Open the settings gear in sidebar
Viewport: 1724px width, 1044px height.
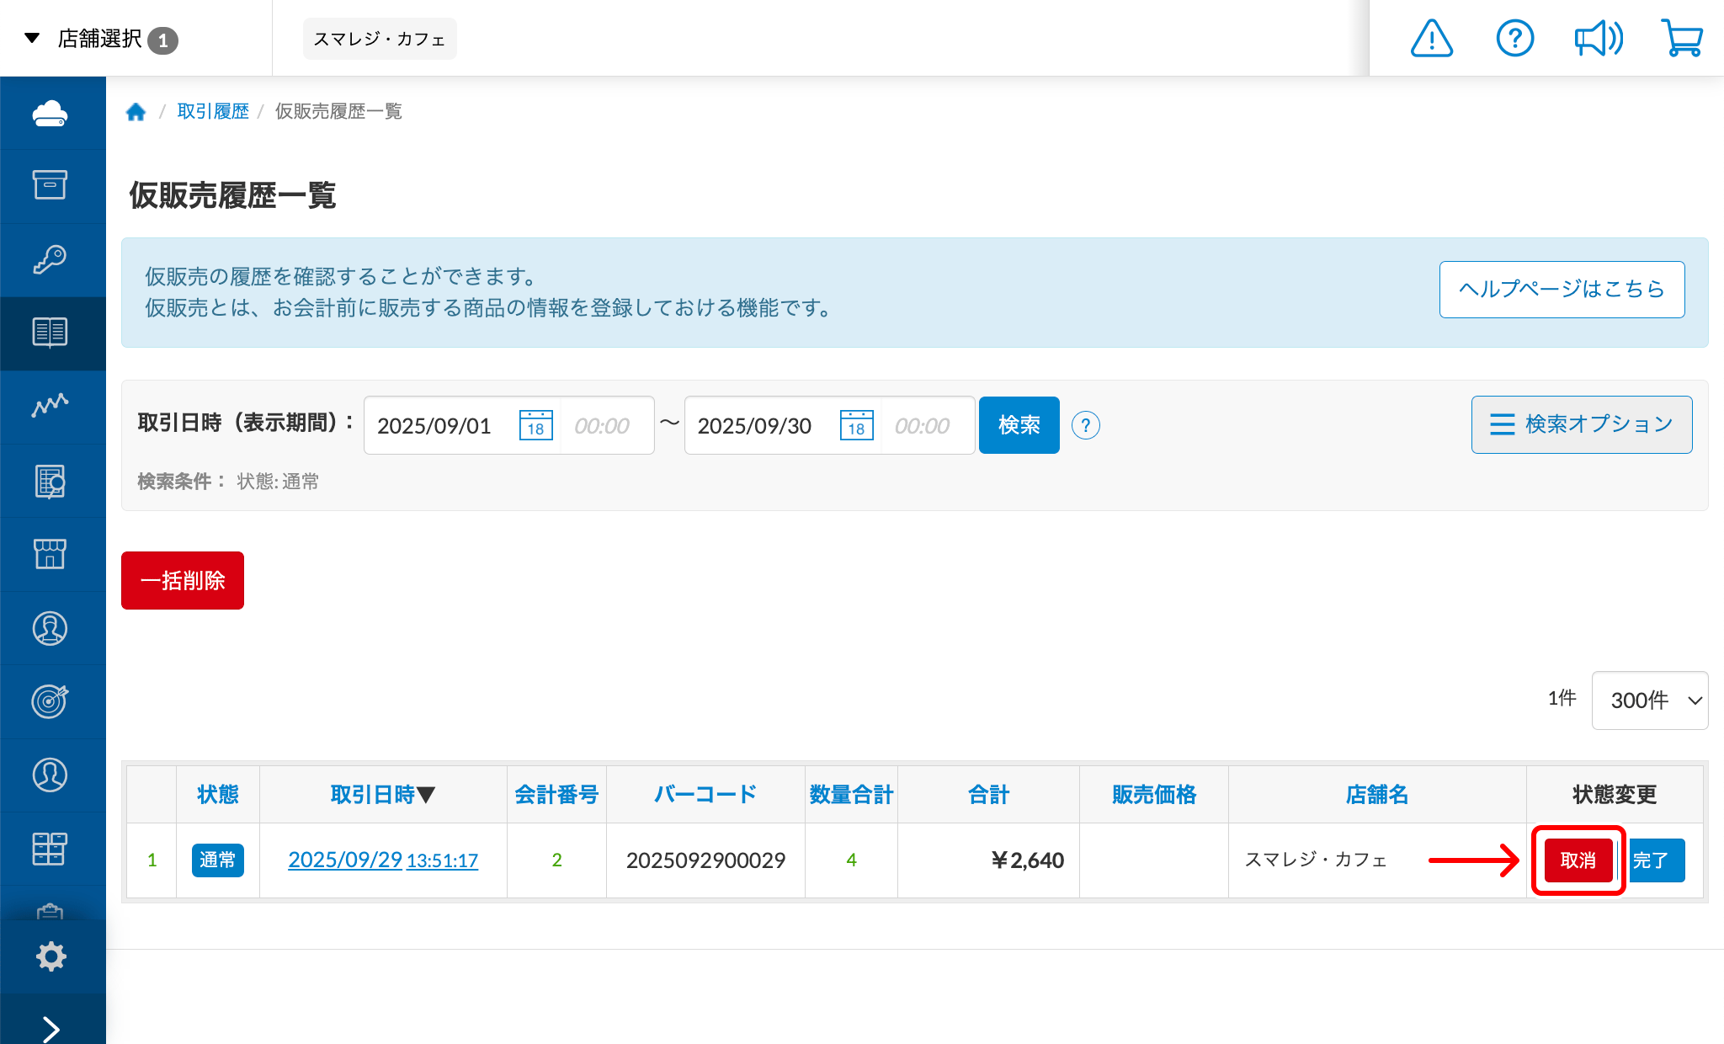point(51,956)
